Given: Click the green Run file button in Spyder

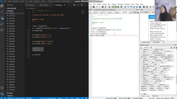Looking at the screenshot, I should coord(110,7).
